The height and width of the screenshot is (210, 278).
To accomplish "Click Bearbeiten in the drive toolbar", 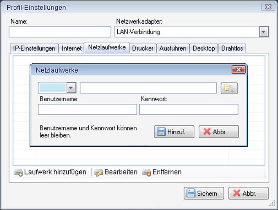I will [116, 172].
